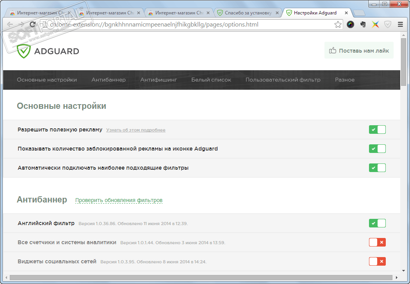
Task: Select 'Версия 1.0.3.95' version text
Action: pyautogui.click(x=118, y=262)
